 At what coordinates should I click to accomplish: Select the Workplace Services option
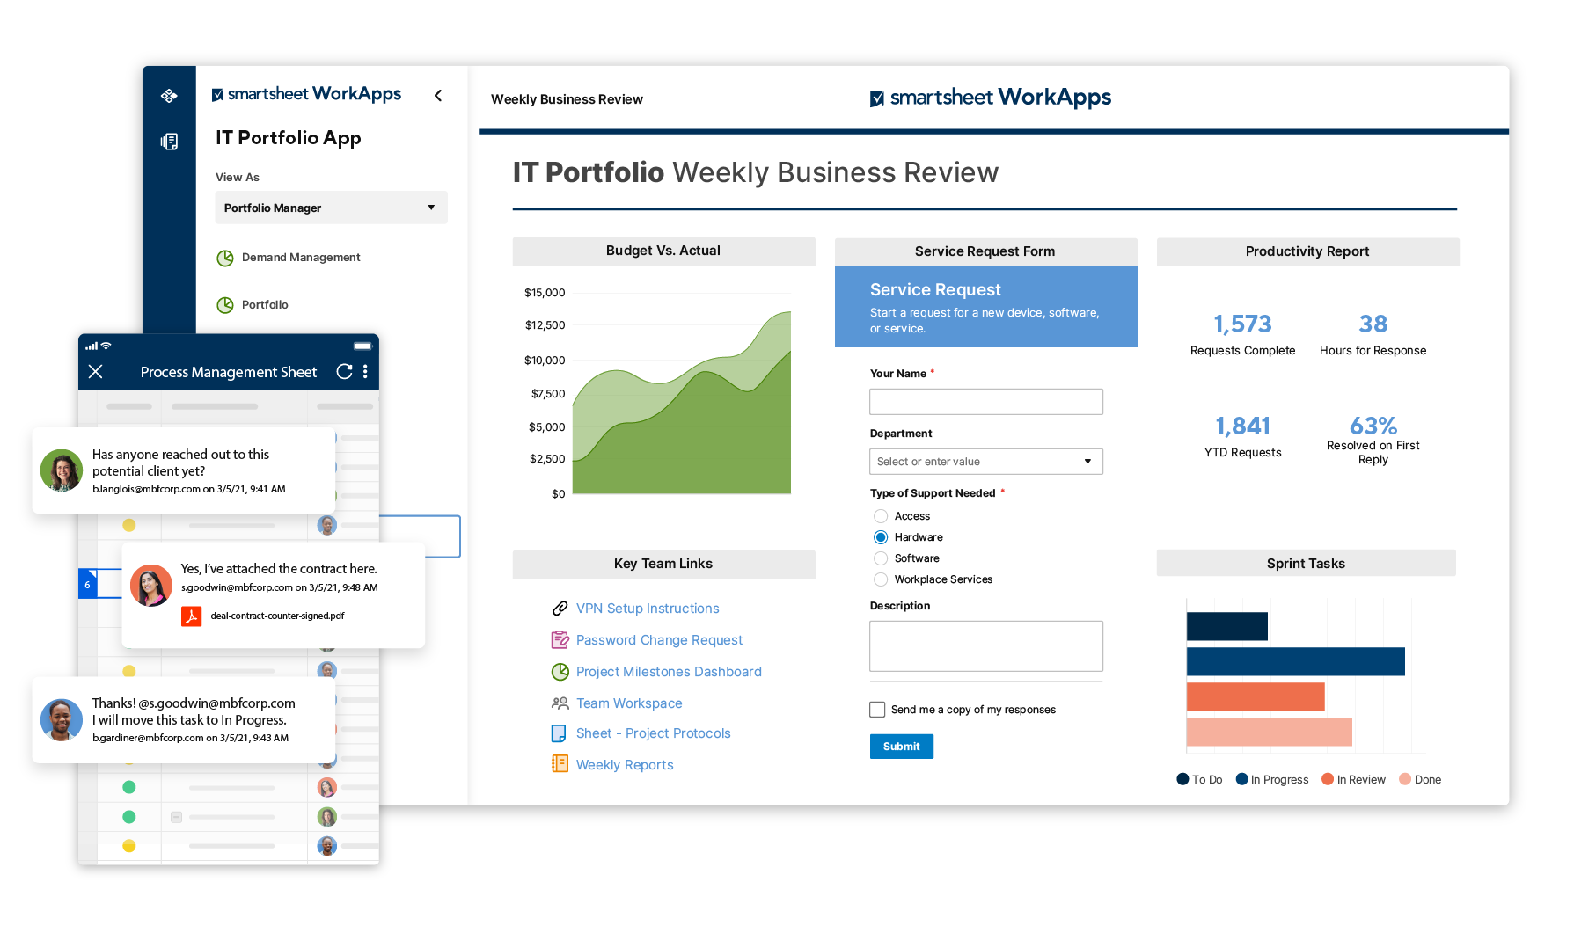tap(881, 579)
